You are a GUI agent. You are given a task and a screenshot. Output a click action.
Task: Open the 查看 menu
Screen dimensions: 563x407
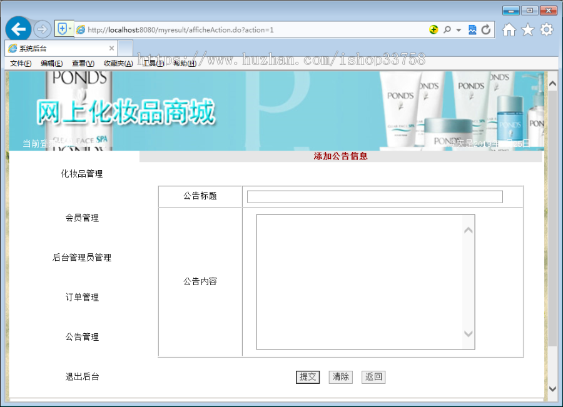point(83,63)
